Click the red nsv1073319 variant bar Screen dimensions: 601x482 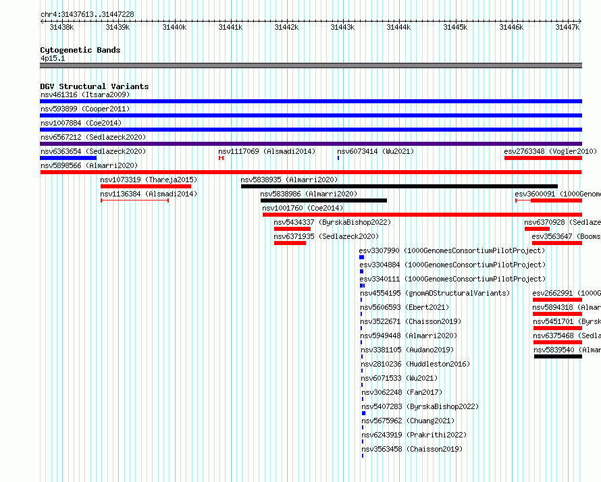(x=146, y=186)
